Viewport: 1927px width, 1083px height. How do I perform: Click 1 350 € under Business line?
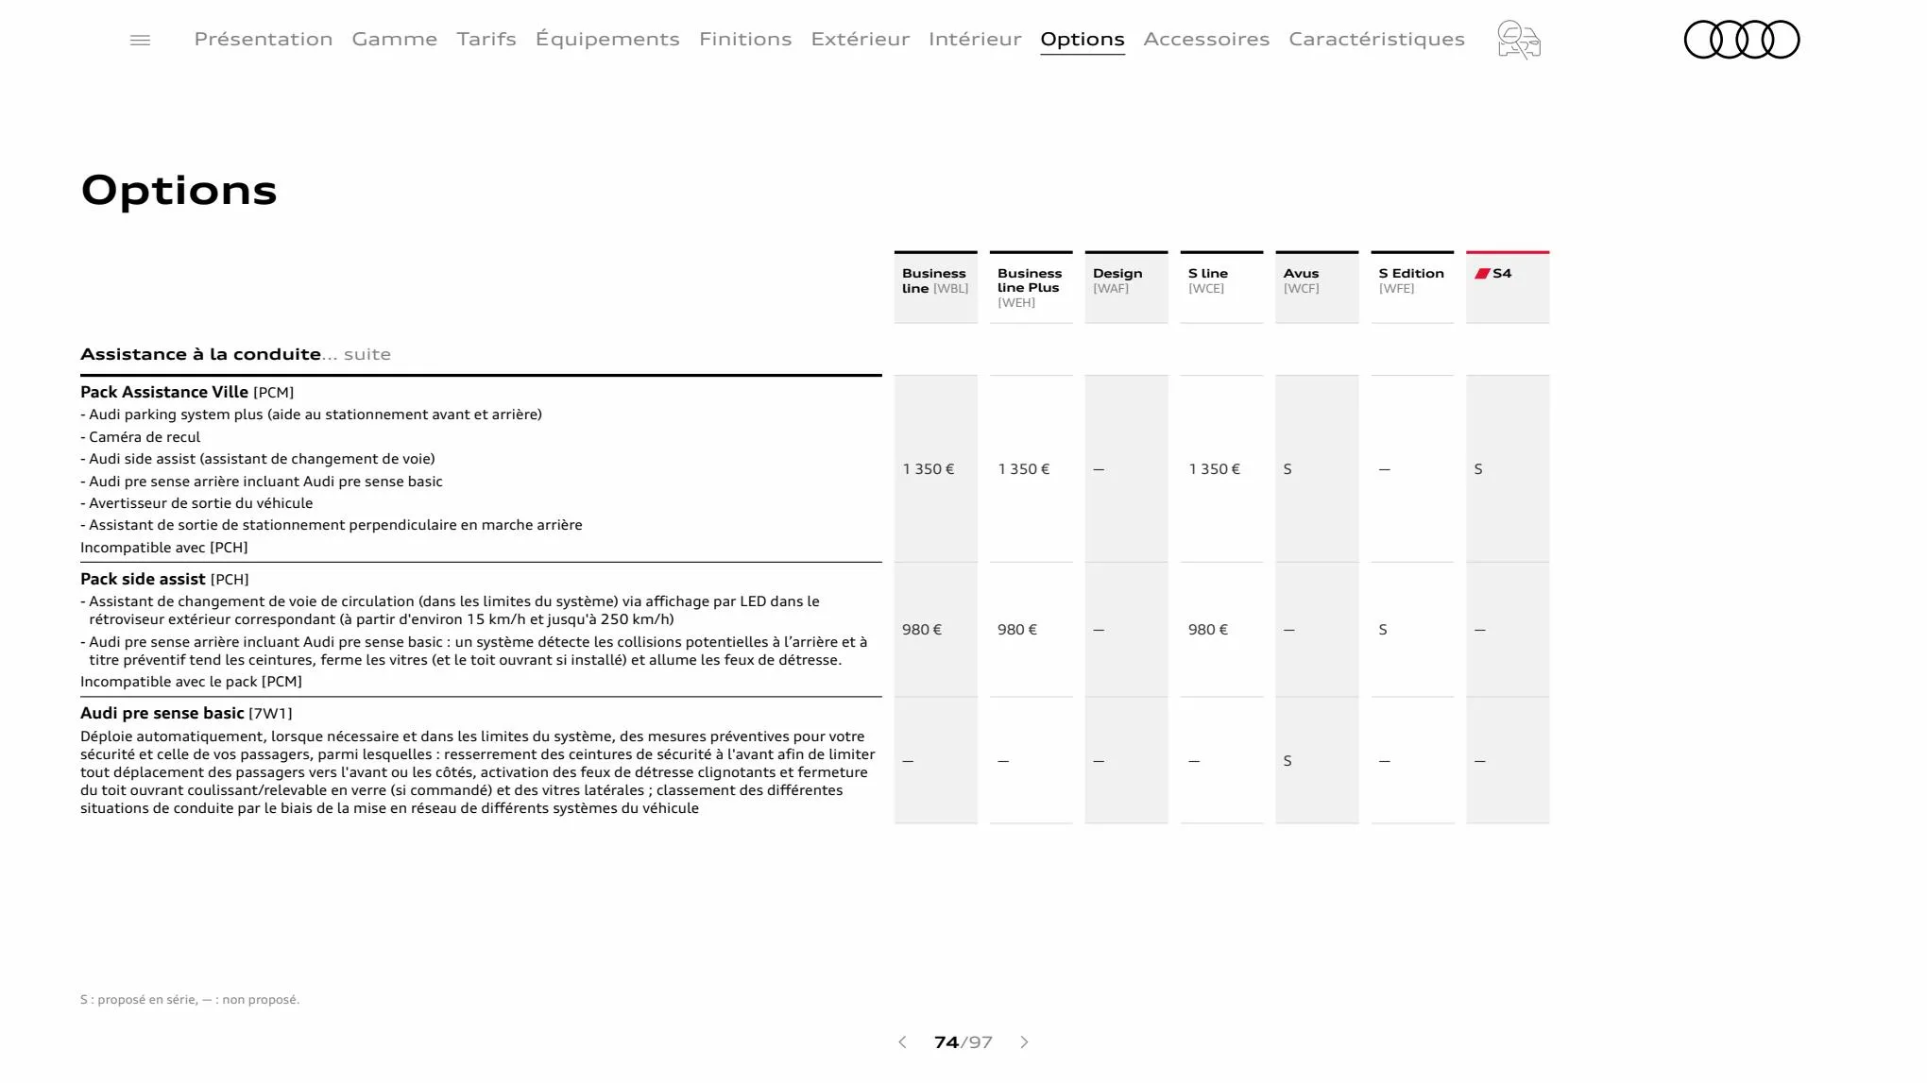pos(929,469)
